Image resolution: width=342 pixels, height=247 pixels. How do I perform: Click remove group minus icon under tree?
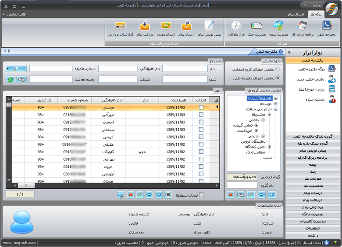tap(261, 195)
